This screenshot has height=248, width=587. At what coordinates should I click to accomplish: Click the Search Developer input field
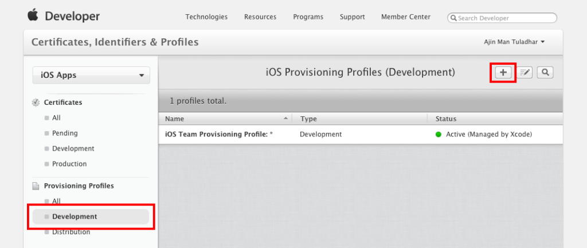[502, 18]
